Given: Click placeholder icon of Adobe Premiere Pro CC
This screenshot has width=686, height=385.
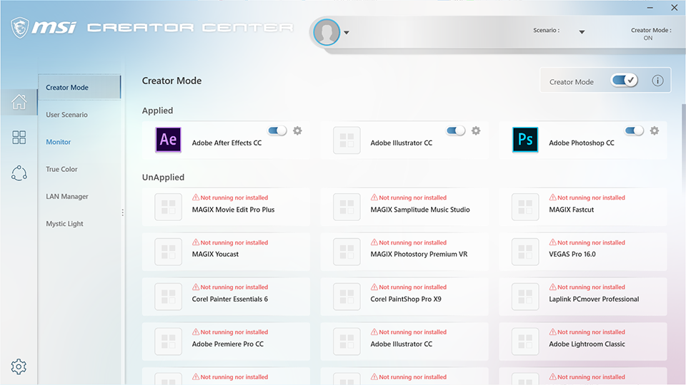Looking at the screenshot, I should click(169, 342).
